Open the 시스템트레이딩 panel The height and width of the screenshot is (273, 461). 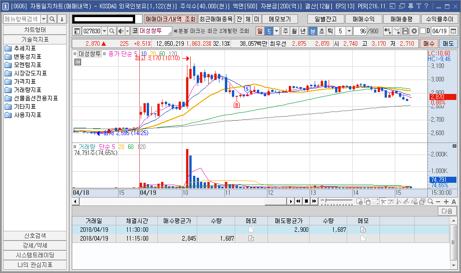[35, 255]
